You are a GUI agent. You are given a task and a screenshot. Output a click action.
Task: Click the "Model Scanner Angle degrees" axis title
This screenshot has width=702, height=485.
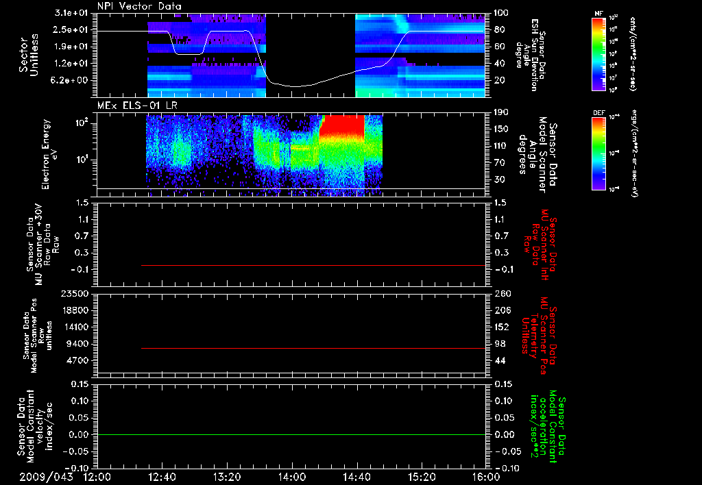538,155
